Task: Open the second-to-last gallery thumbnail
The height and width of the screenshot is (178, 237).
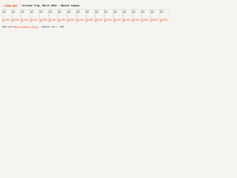Action: tap(155, 14)
